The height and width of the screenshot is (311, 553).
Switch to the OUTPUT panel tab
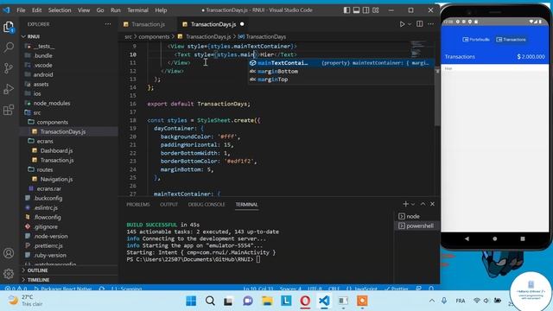click(169, 205)
